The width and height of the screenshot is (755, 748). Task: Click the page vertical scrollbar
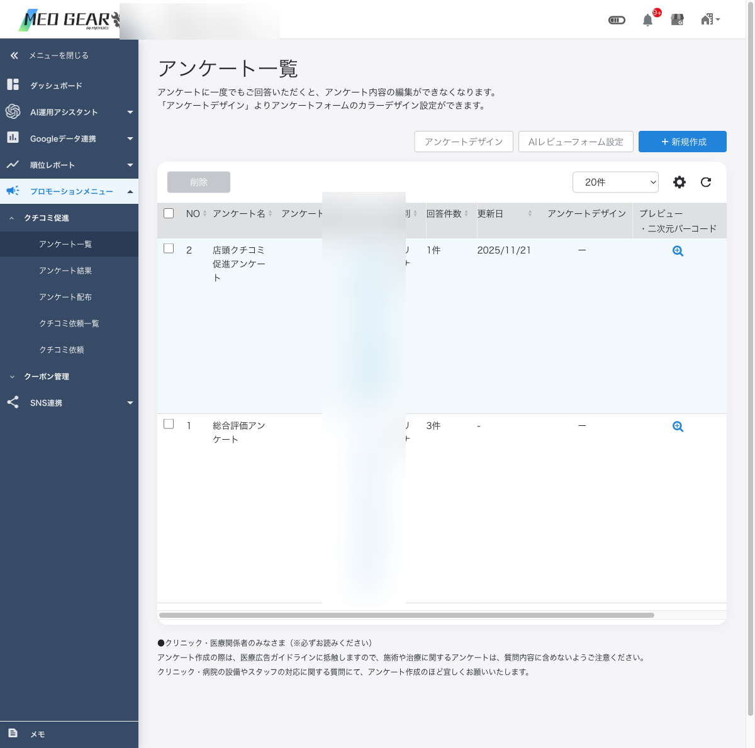click(750, 359)
